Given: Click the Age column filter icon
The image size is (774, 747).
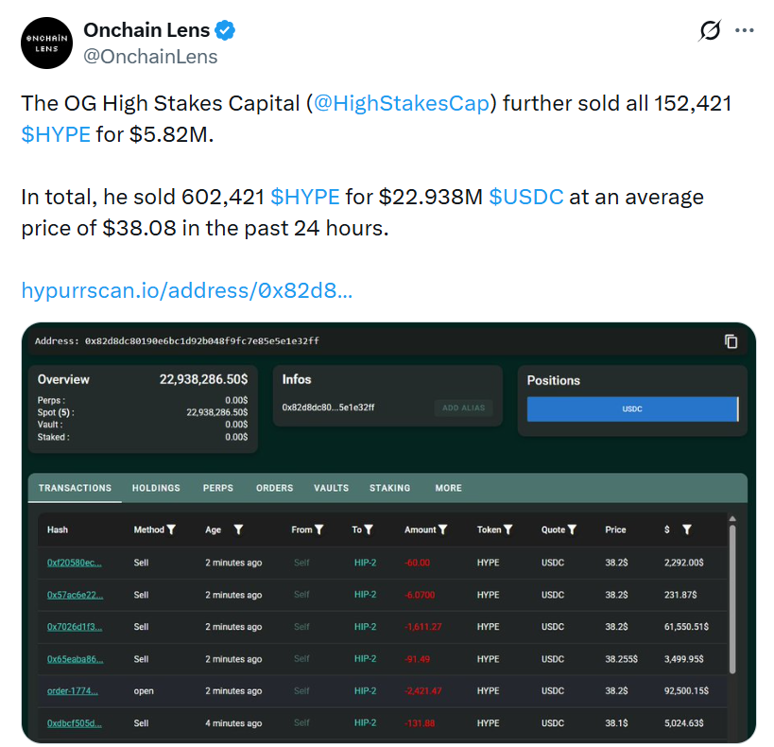Looking at the screenshot, I should tap(238, 530).
